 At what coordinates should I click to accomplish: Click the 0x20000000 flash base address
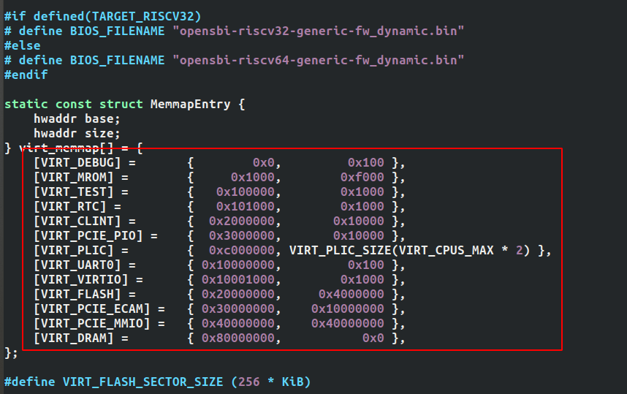237,294
